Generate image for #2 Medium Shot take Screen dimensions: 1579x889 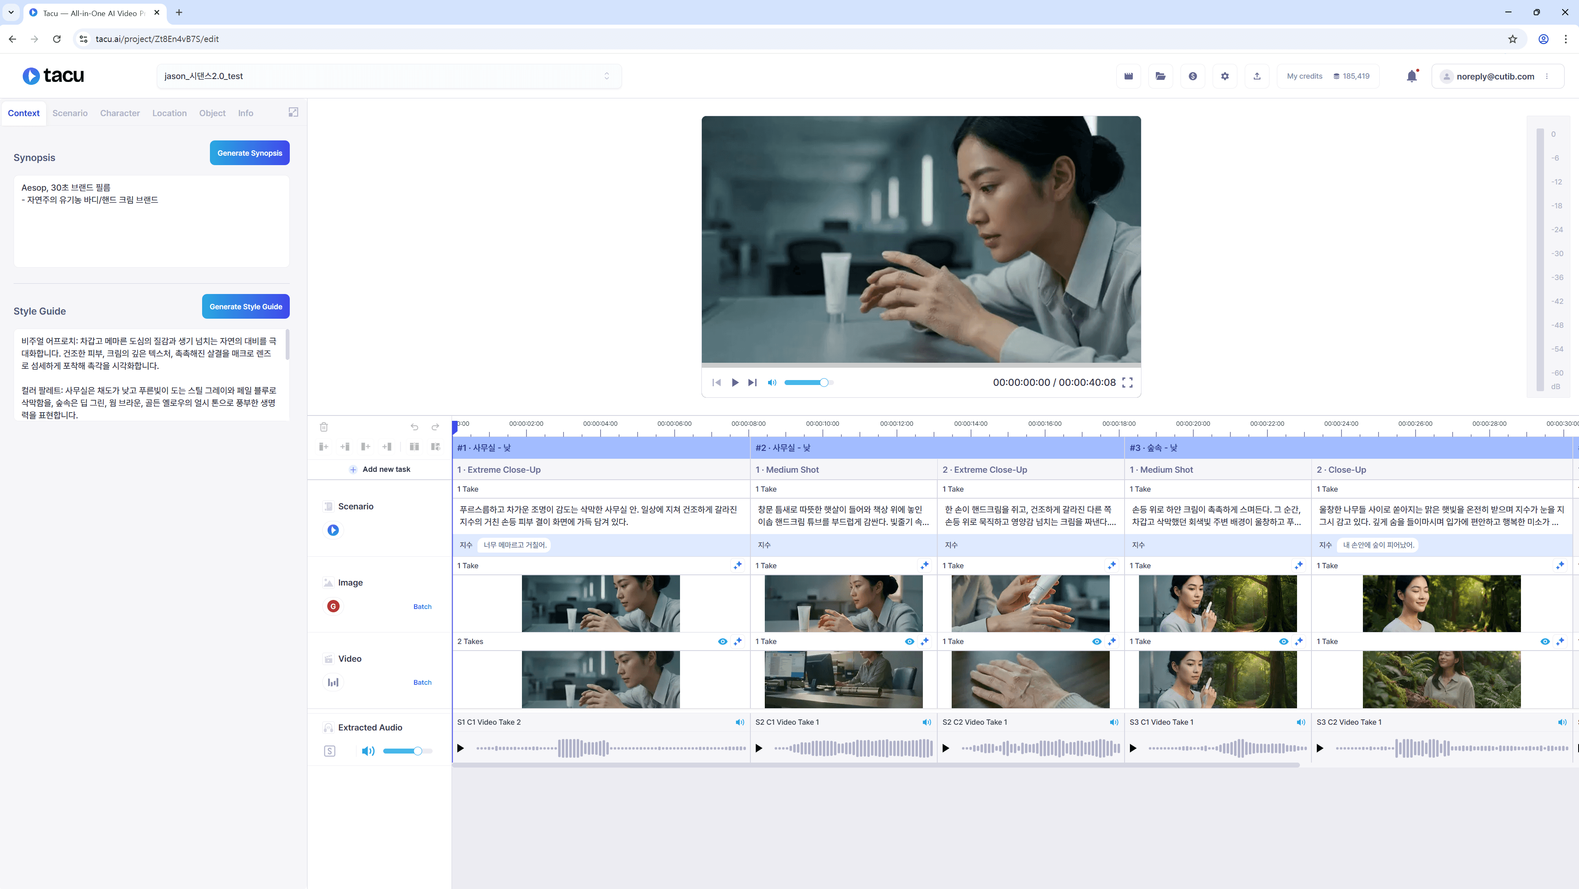(925, 565)
